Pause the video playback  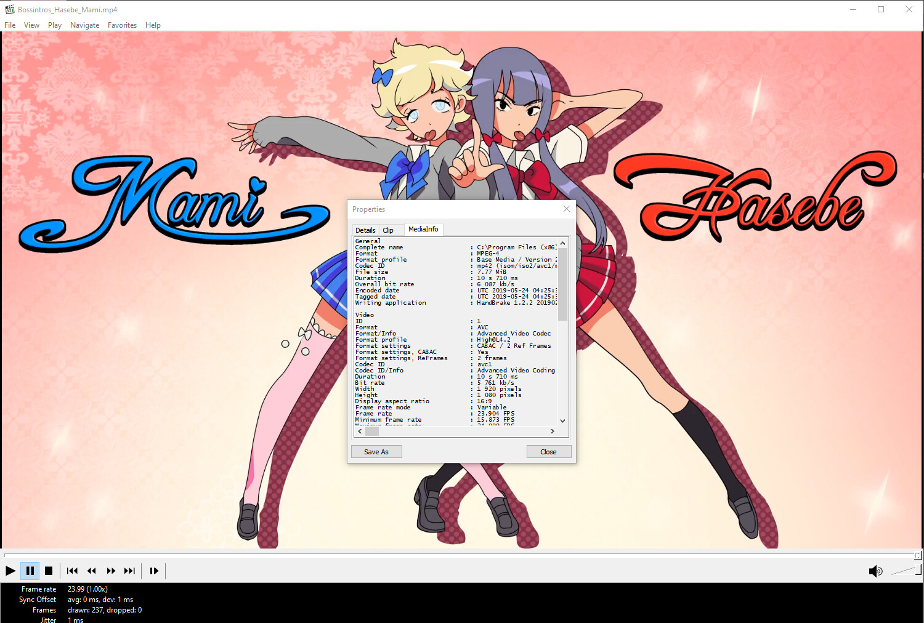click(x=30, y=571)
